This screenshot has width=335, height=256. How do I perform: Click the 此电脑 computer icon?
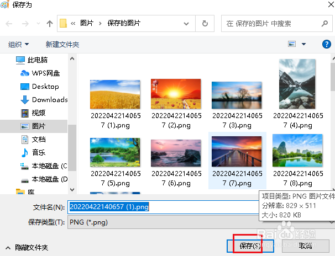coord(20,60)
